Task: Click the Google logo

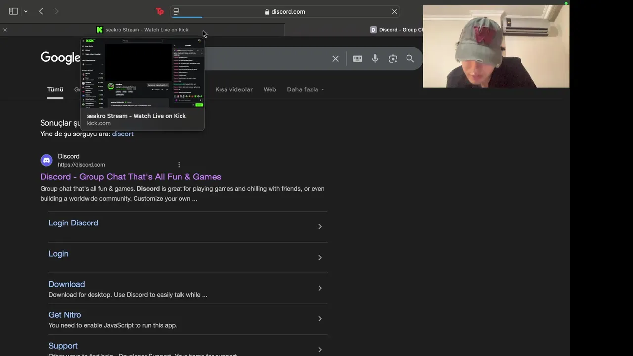Action: tap(60, 58)
